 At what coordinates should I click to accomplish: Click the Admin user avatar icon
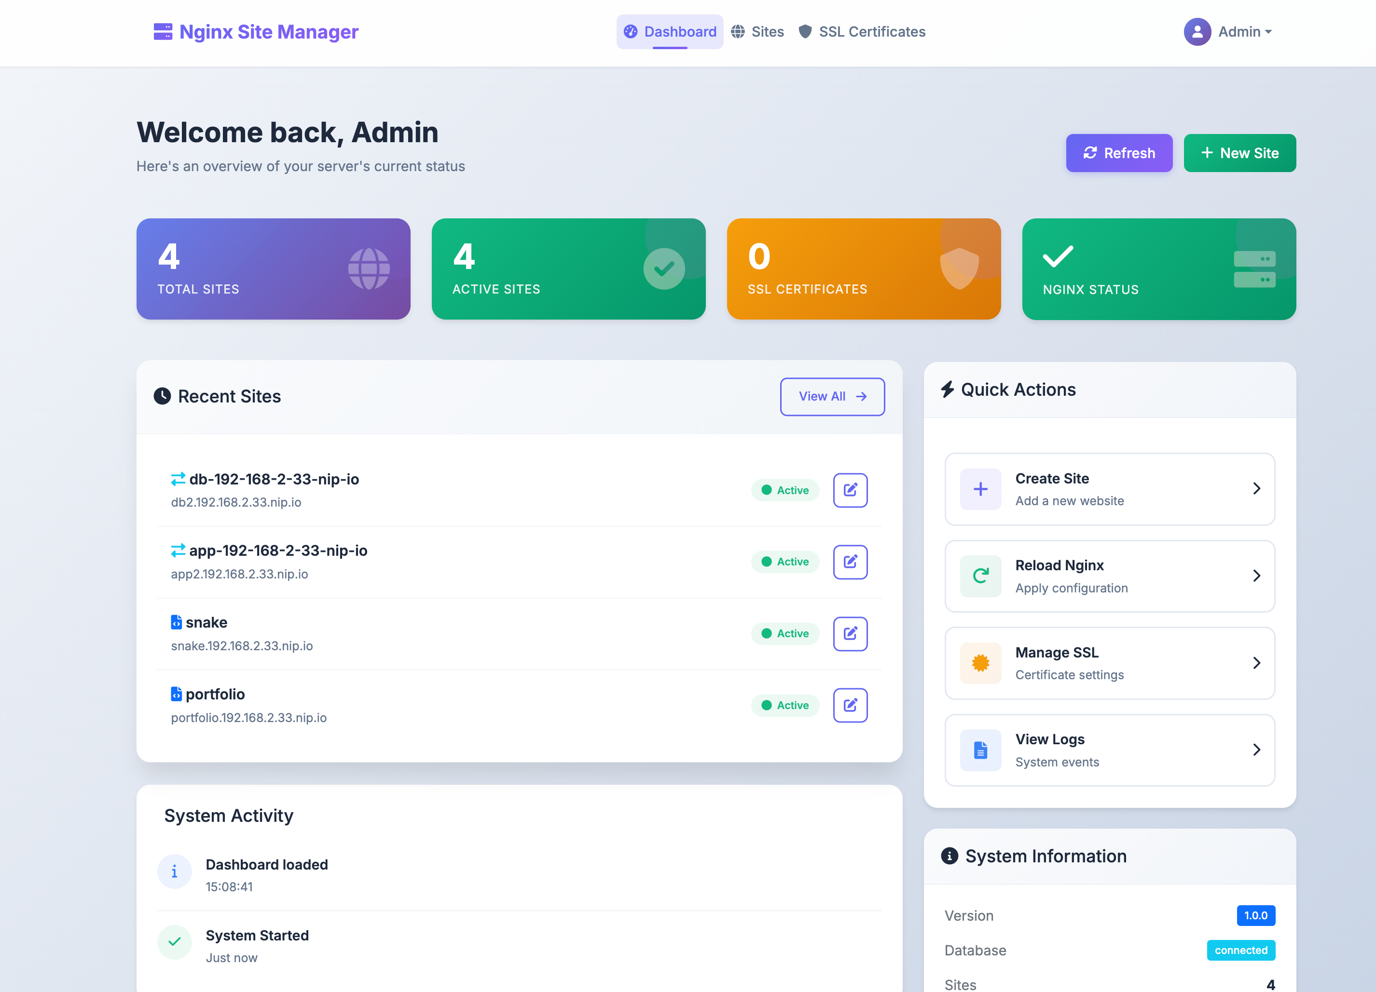pyautogui.click(x=1197, y=31)
